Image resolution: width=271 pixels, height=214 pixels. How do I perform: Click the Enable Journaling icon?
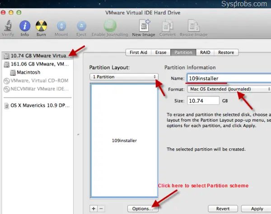110,26
